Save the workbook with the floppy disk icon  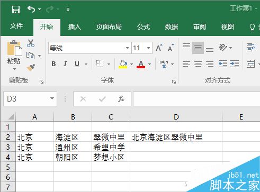pos(16,9)
